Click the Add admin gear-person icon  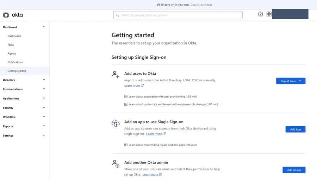tap(116, 164)
